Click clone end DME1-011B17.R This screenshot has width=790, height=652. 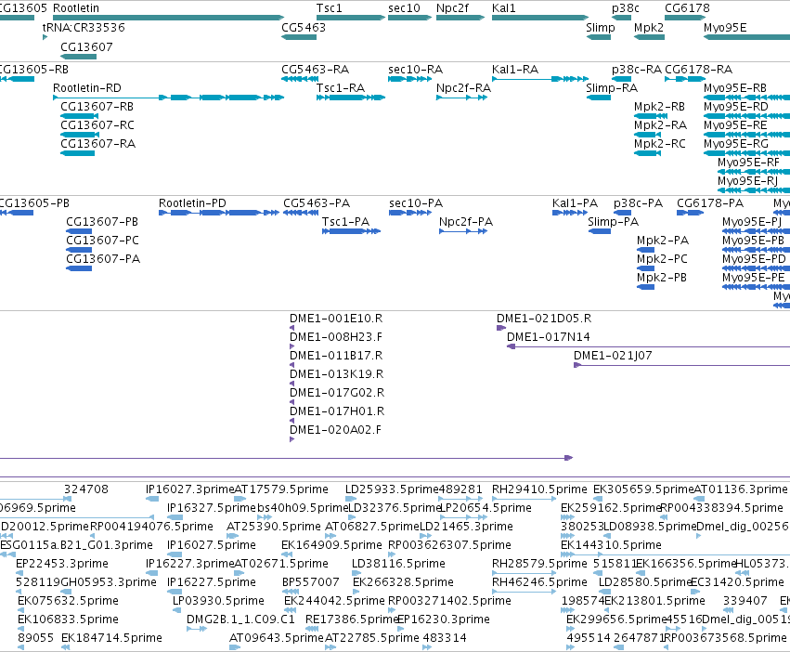(336, 356)
